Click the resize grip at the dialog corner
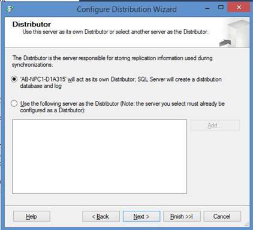This screenshot has width=253, height=230. coord(247,225)
